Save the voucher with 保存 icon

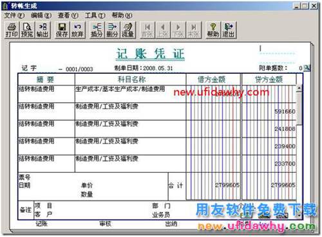click(x=62, y=30)
